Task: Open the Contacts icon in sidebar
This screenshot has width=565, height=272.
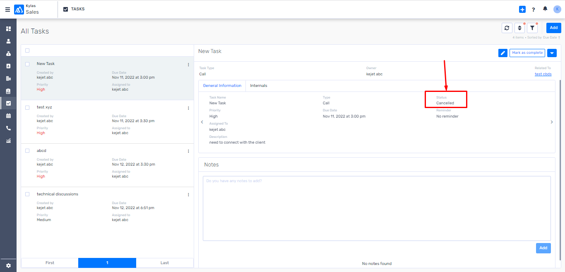Action: click(8, 66)
